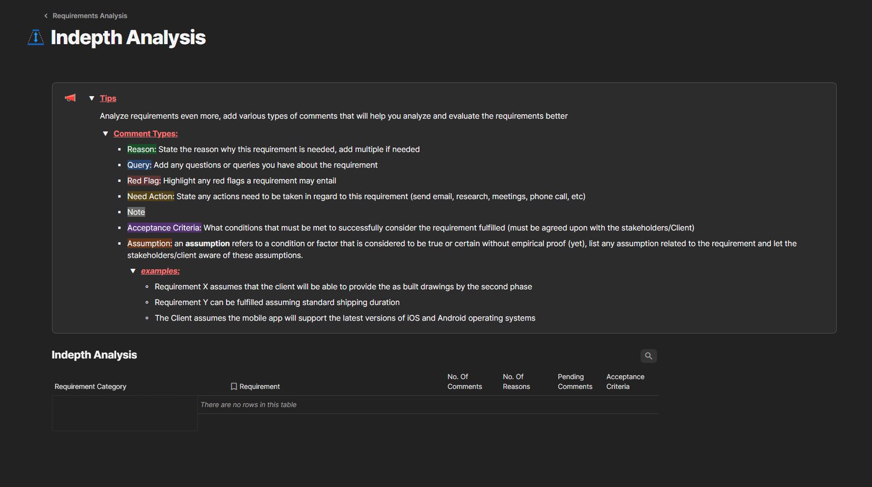Click the green Reason highlighted label
The width and height of the screenshot is (872, 487).
tap(142, 150)
